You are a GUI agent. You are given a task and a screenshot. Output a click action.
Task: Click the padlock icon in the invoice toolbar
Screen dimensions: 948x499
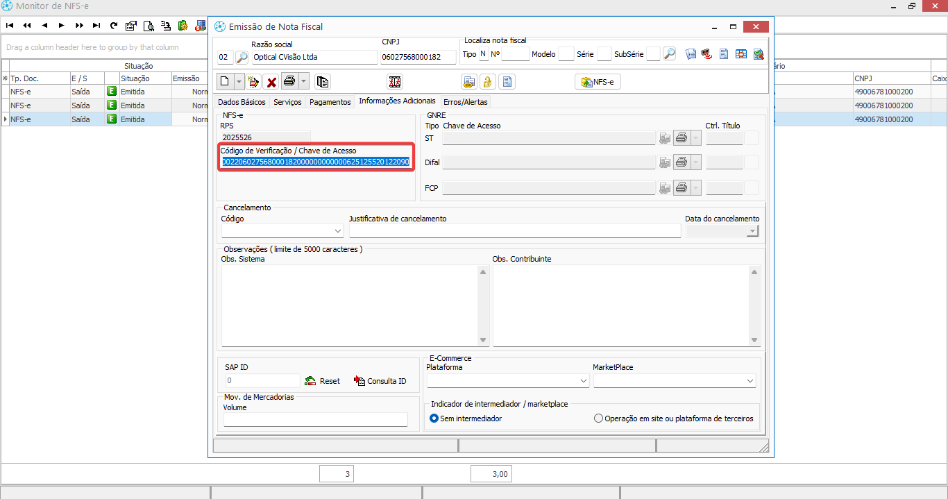click(488, 82)
